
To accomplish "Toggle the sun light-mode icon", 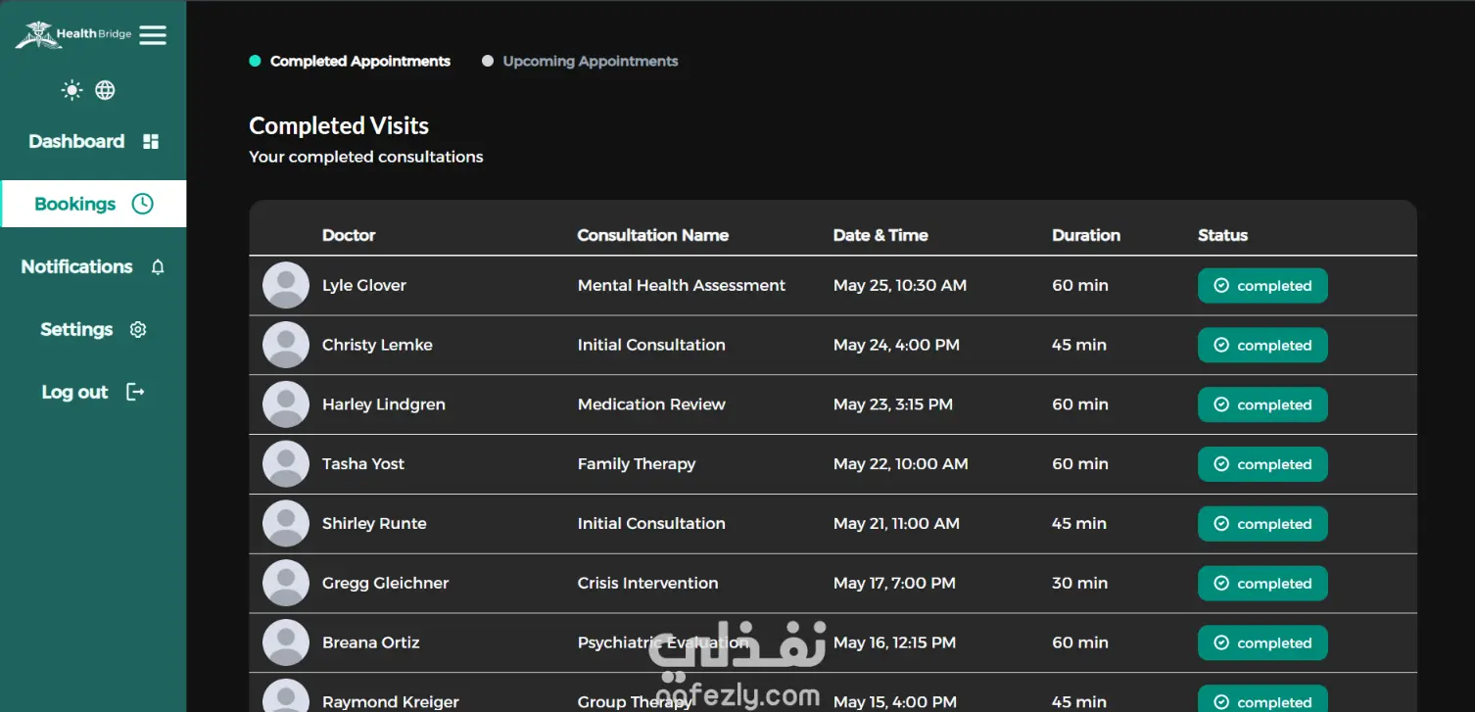I will tap(71, 90).
